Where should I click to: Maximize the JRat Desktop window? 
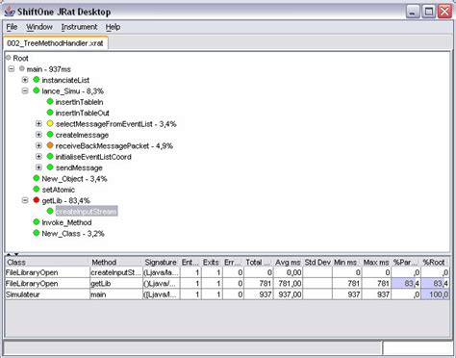429,12
